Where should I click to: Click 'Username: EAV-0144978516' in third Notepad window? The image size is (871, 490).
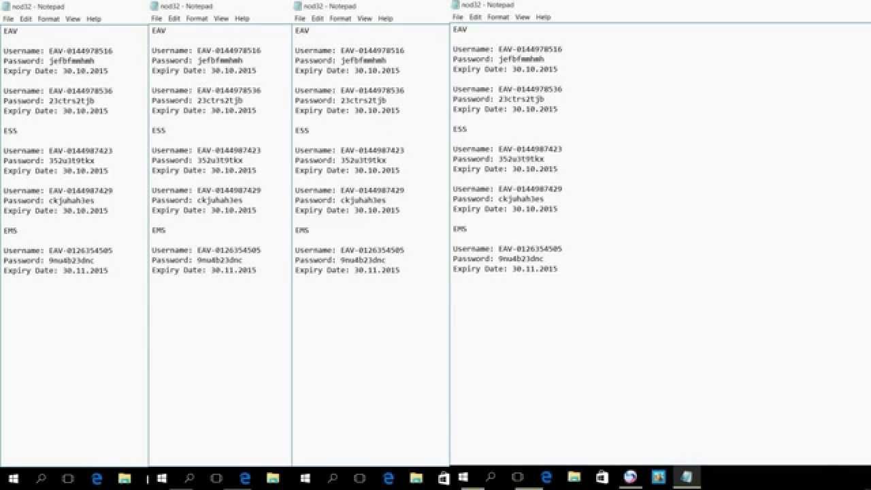(x=350, y=50)
